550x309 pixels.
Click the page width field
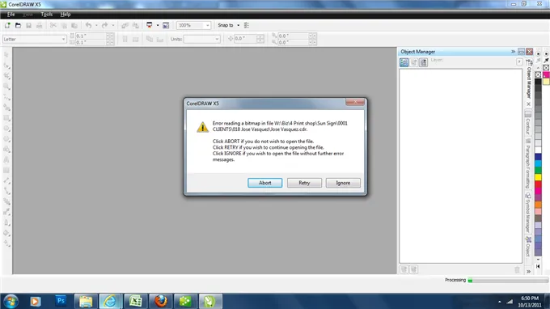tap(90, 36)
